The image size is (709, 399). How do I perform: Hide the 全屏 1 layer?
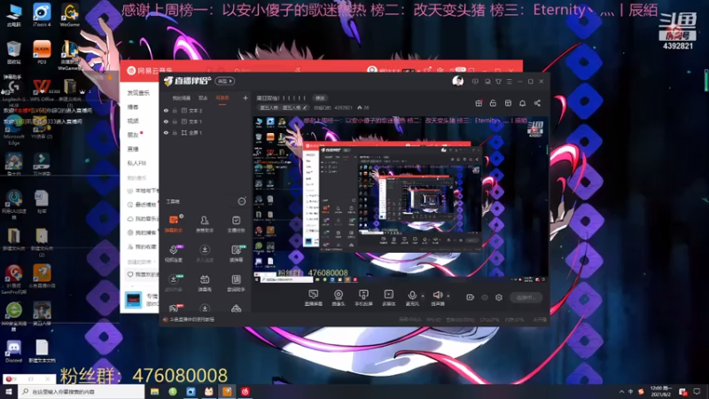pyautogui.click(x=166, y=132)
